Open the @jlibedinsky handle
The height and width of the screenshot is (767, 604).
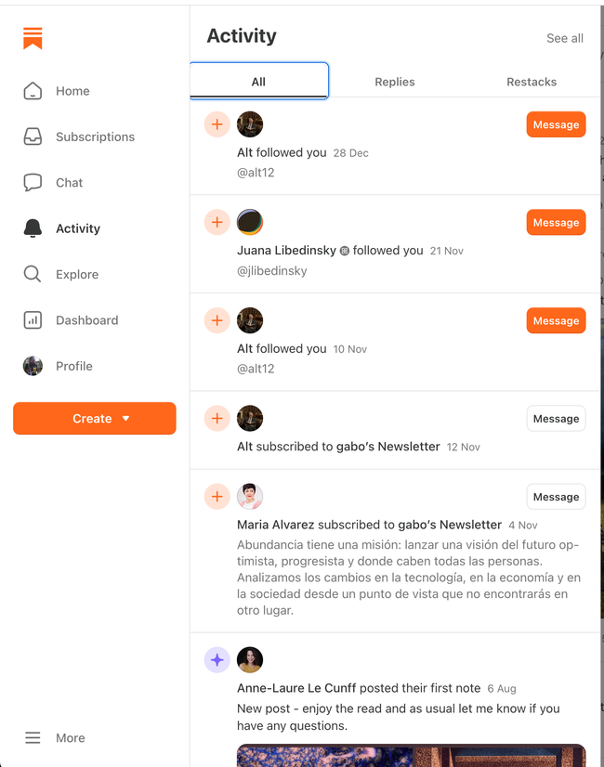(x=272, y=271)
